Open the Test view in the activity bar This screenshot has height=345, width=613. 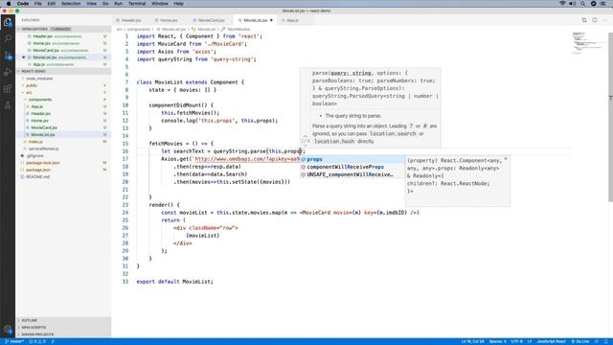tap(8, 105)
